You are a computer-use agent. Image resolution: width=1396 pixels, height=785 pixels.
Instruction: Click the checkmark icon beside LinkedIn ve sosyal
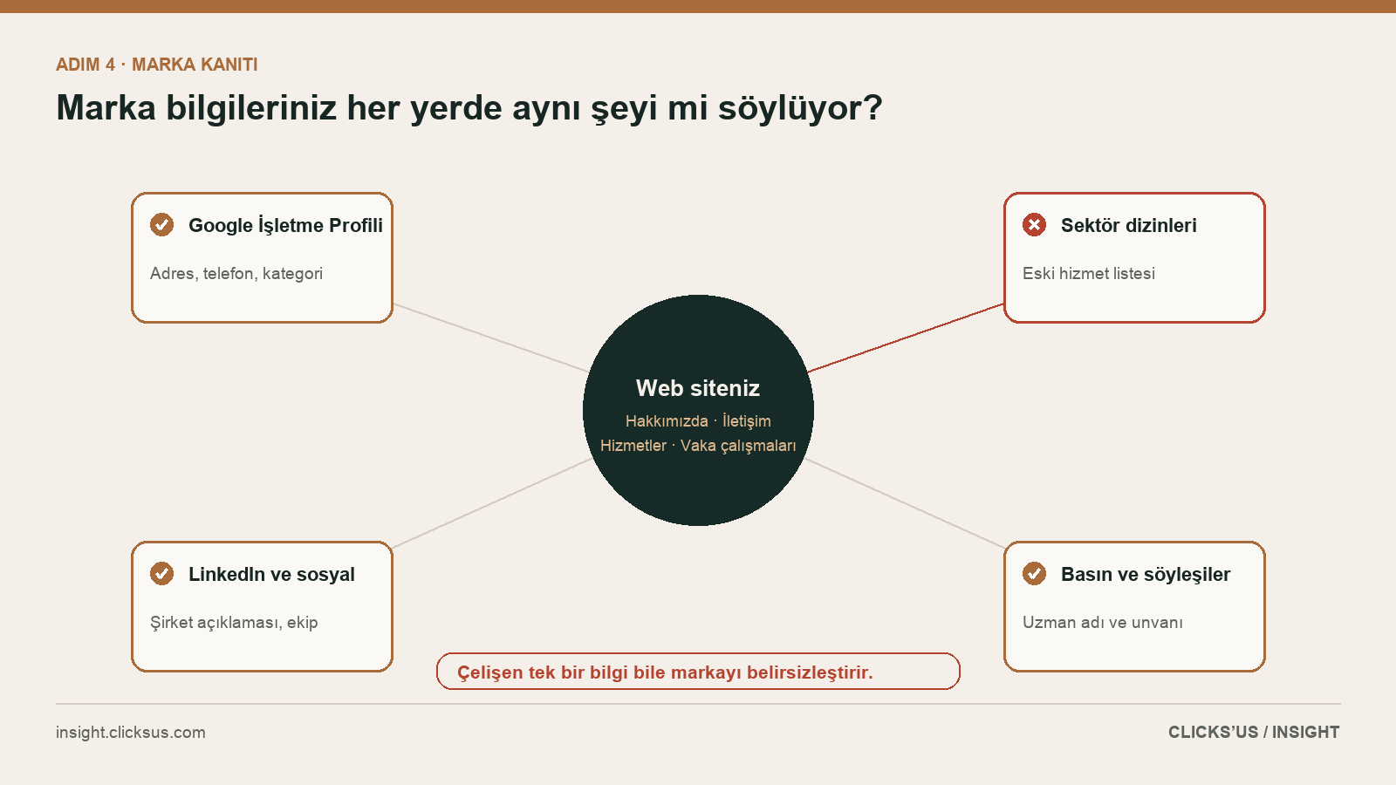coord(161,573)
